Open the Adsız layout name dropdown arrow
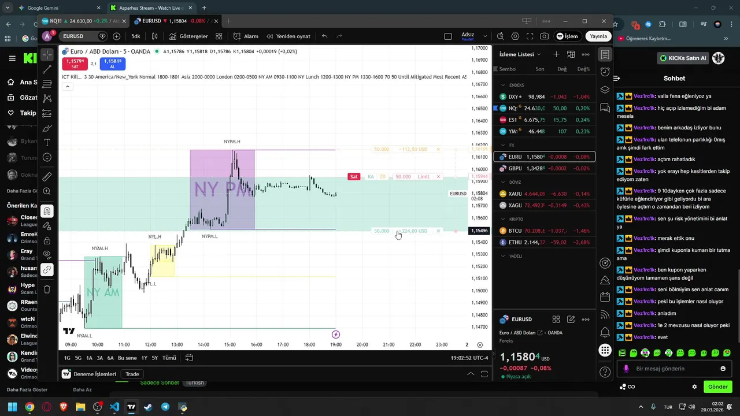The image size is (740, 416). (485, 36)
